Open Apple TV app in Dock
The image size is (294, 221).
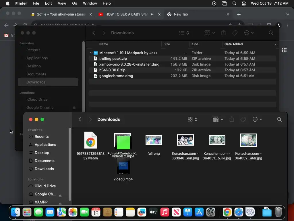tap(153, 212)
